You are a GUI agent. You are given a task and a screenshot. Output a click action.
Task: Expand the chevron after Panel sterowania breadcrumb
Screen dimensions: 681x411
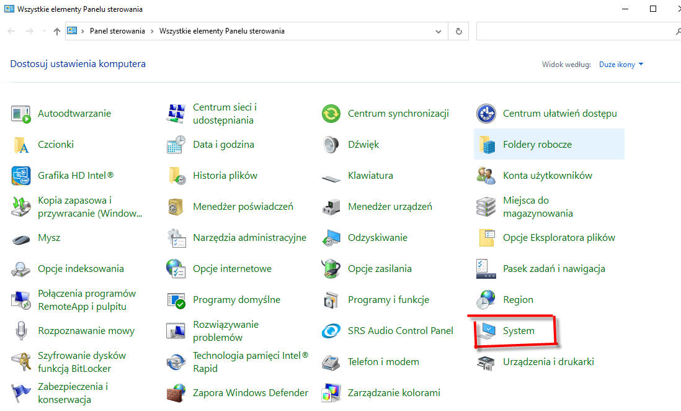152,31
